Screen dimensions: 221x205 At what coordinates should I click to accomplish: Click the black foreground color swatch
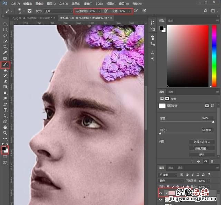click(4, 148)
